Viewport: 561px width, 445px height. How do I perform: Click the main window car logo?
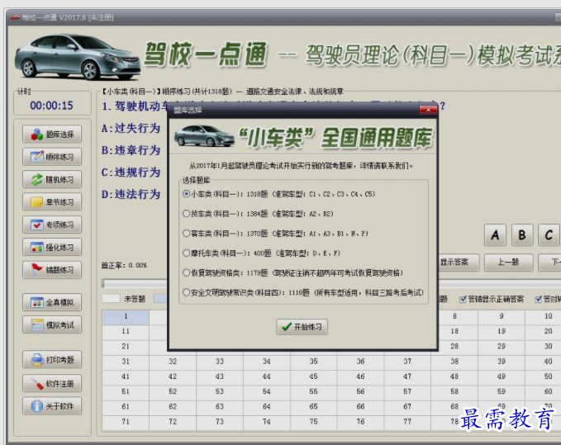point(78,57)
